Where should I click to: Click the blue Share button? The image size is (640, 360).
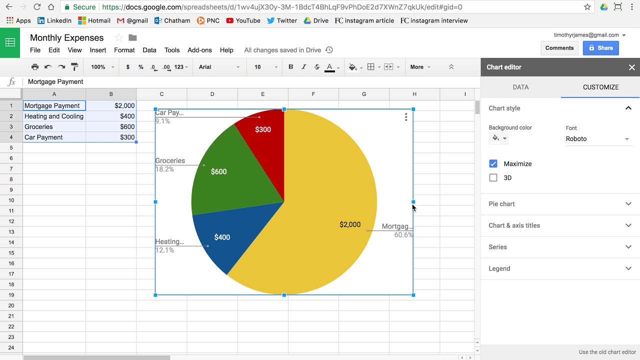(x=600, y=48)
